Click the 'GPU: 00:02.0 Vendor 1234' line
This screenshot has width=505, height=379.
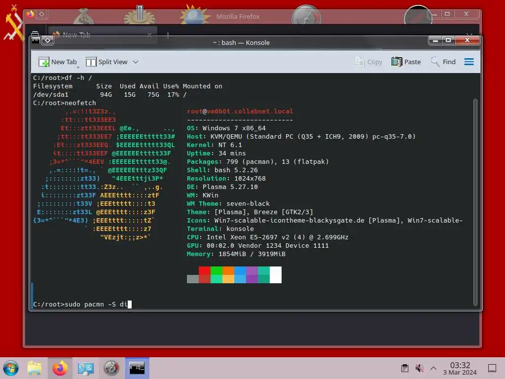point(257,245)
